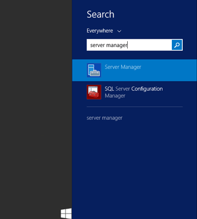The height and width of the screenshot is (219, 197).
Task: Select the Server Manager result text
Action: click(123, 67)
